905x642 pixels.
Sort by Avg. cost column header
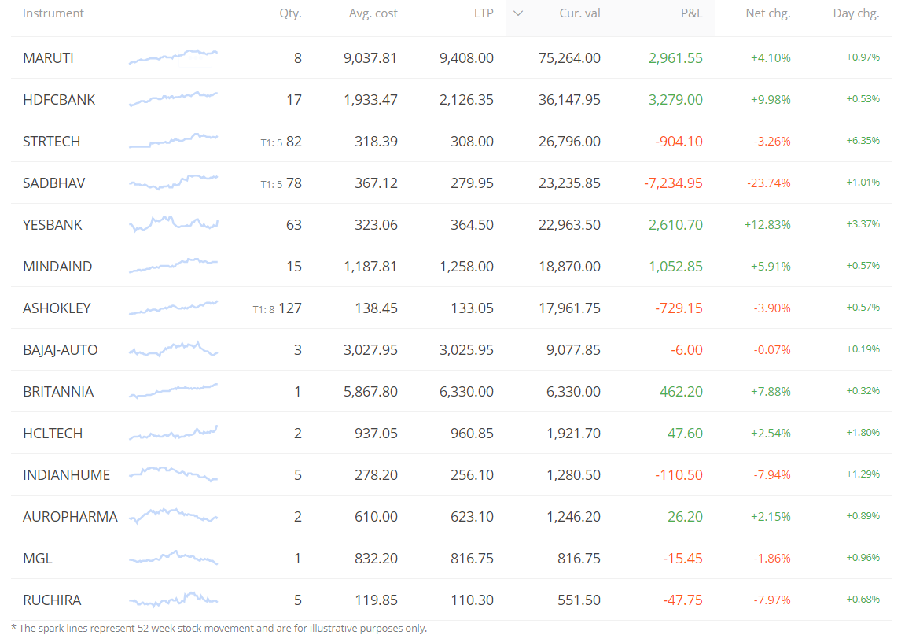(x=373, y=13)
